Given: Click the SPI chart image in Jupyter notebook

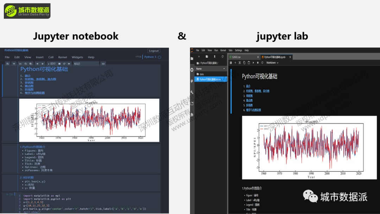Looking at the screenshot, I should [89, 120].
